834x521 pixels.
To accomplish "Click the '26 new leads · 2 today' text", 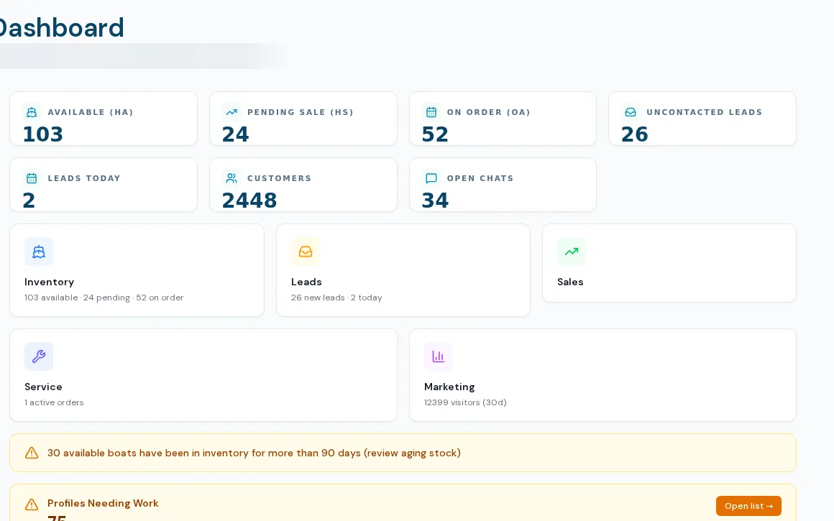I will tap(336, 298).
